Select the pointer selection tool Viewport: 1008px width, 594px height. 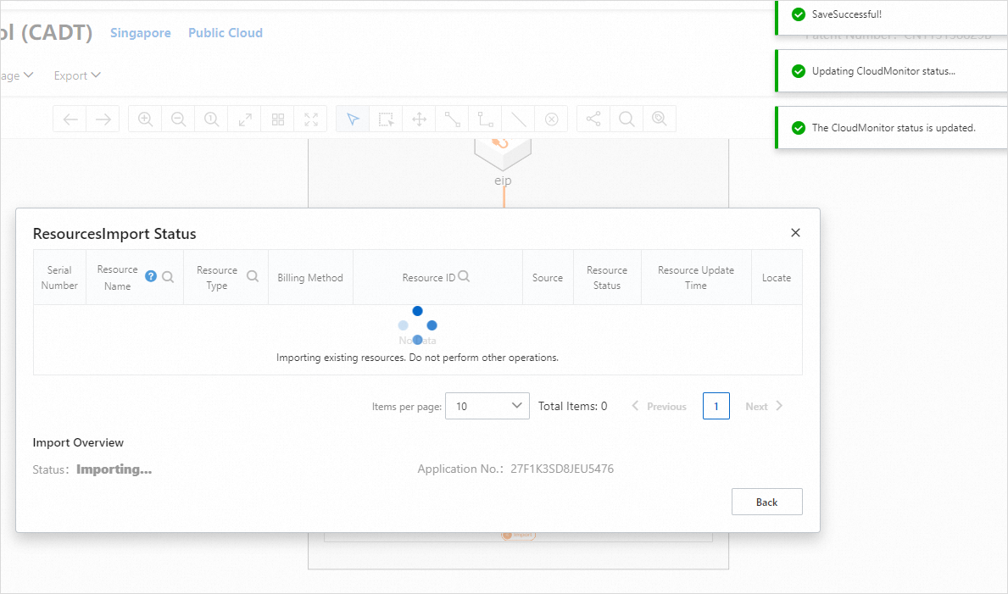pos(353,119)
